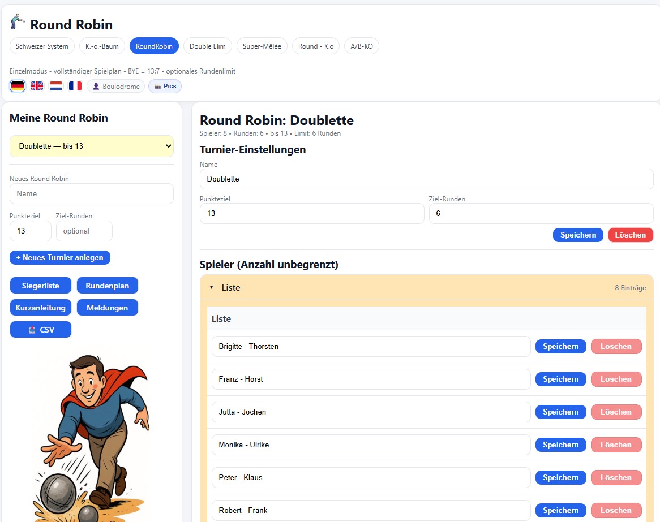Screen dimensions: 660x522
Task: Toggle the Pics display button
Action: point(165,87)
